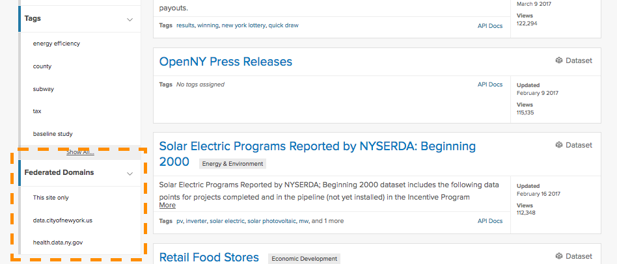The image size is (617, 264).
Task: Select This site only domain filter
Action: click(51, 198)
